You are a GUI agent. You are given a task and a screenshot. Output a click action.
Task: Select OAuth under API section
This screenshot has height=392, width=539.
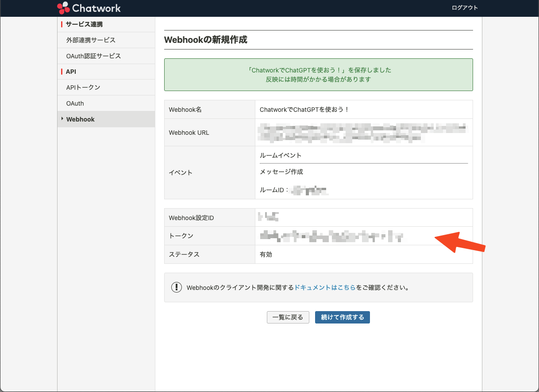106,103
